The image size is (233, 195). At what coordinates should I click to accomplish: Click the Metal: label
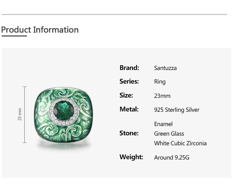pyautogui.click(x=129, y=109)
